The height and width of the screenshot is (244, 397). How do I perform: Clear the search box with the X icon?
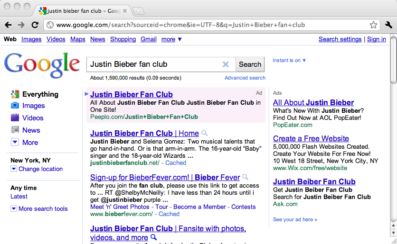click(226, 64)
